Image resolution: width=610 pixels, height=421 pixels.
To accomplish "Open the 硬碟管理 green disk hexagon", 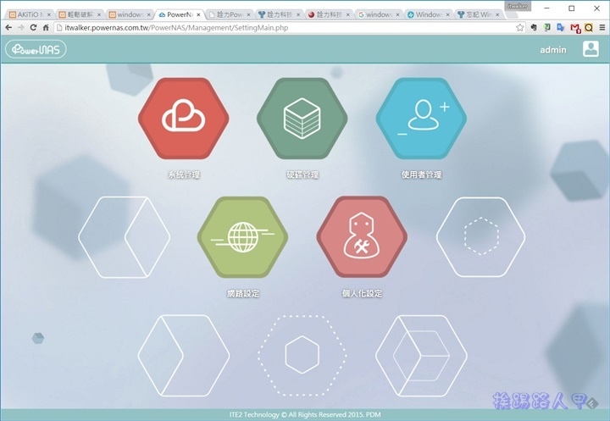I will 302,119.
